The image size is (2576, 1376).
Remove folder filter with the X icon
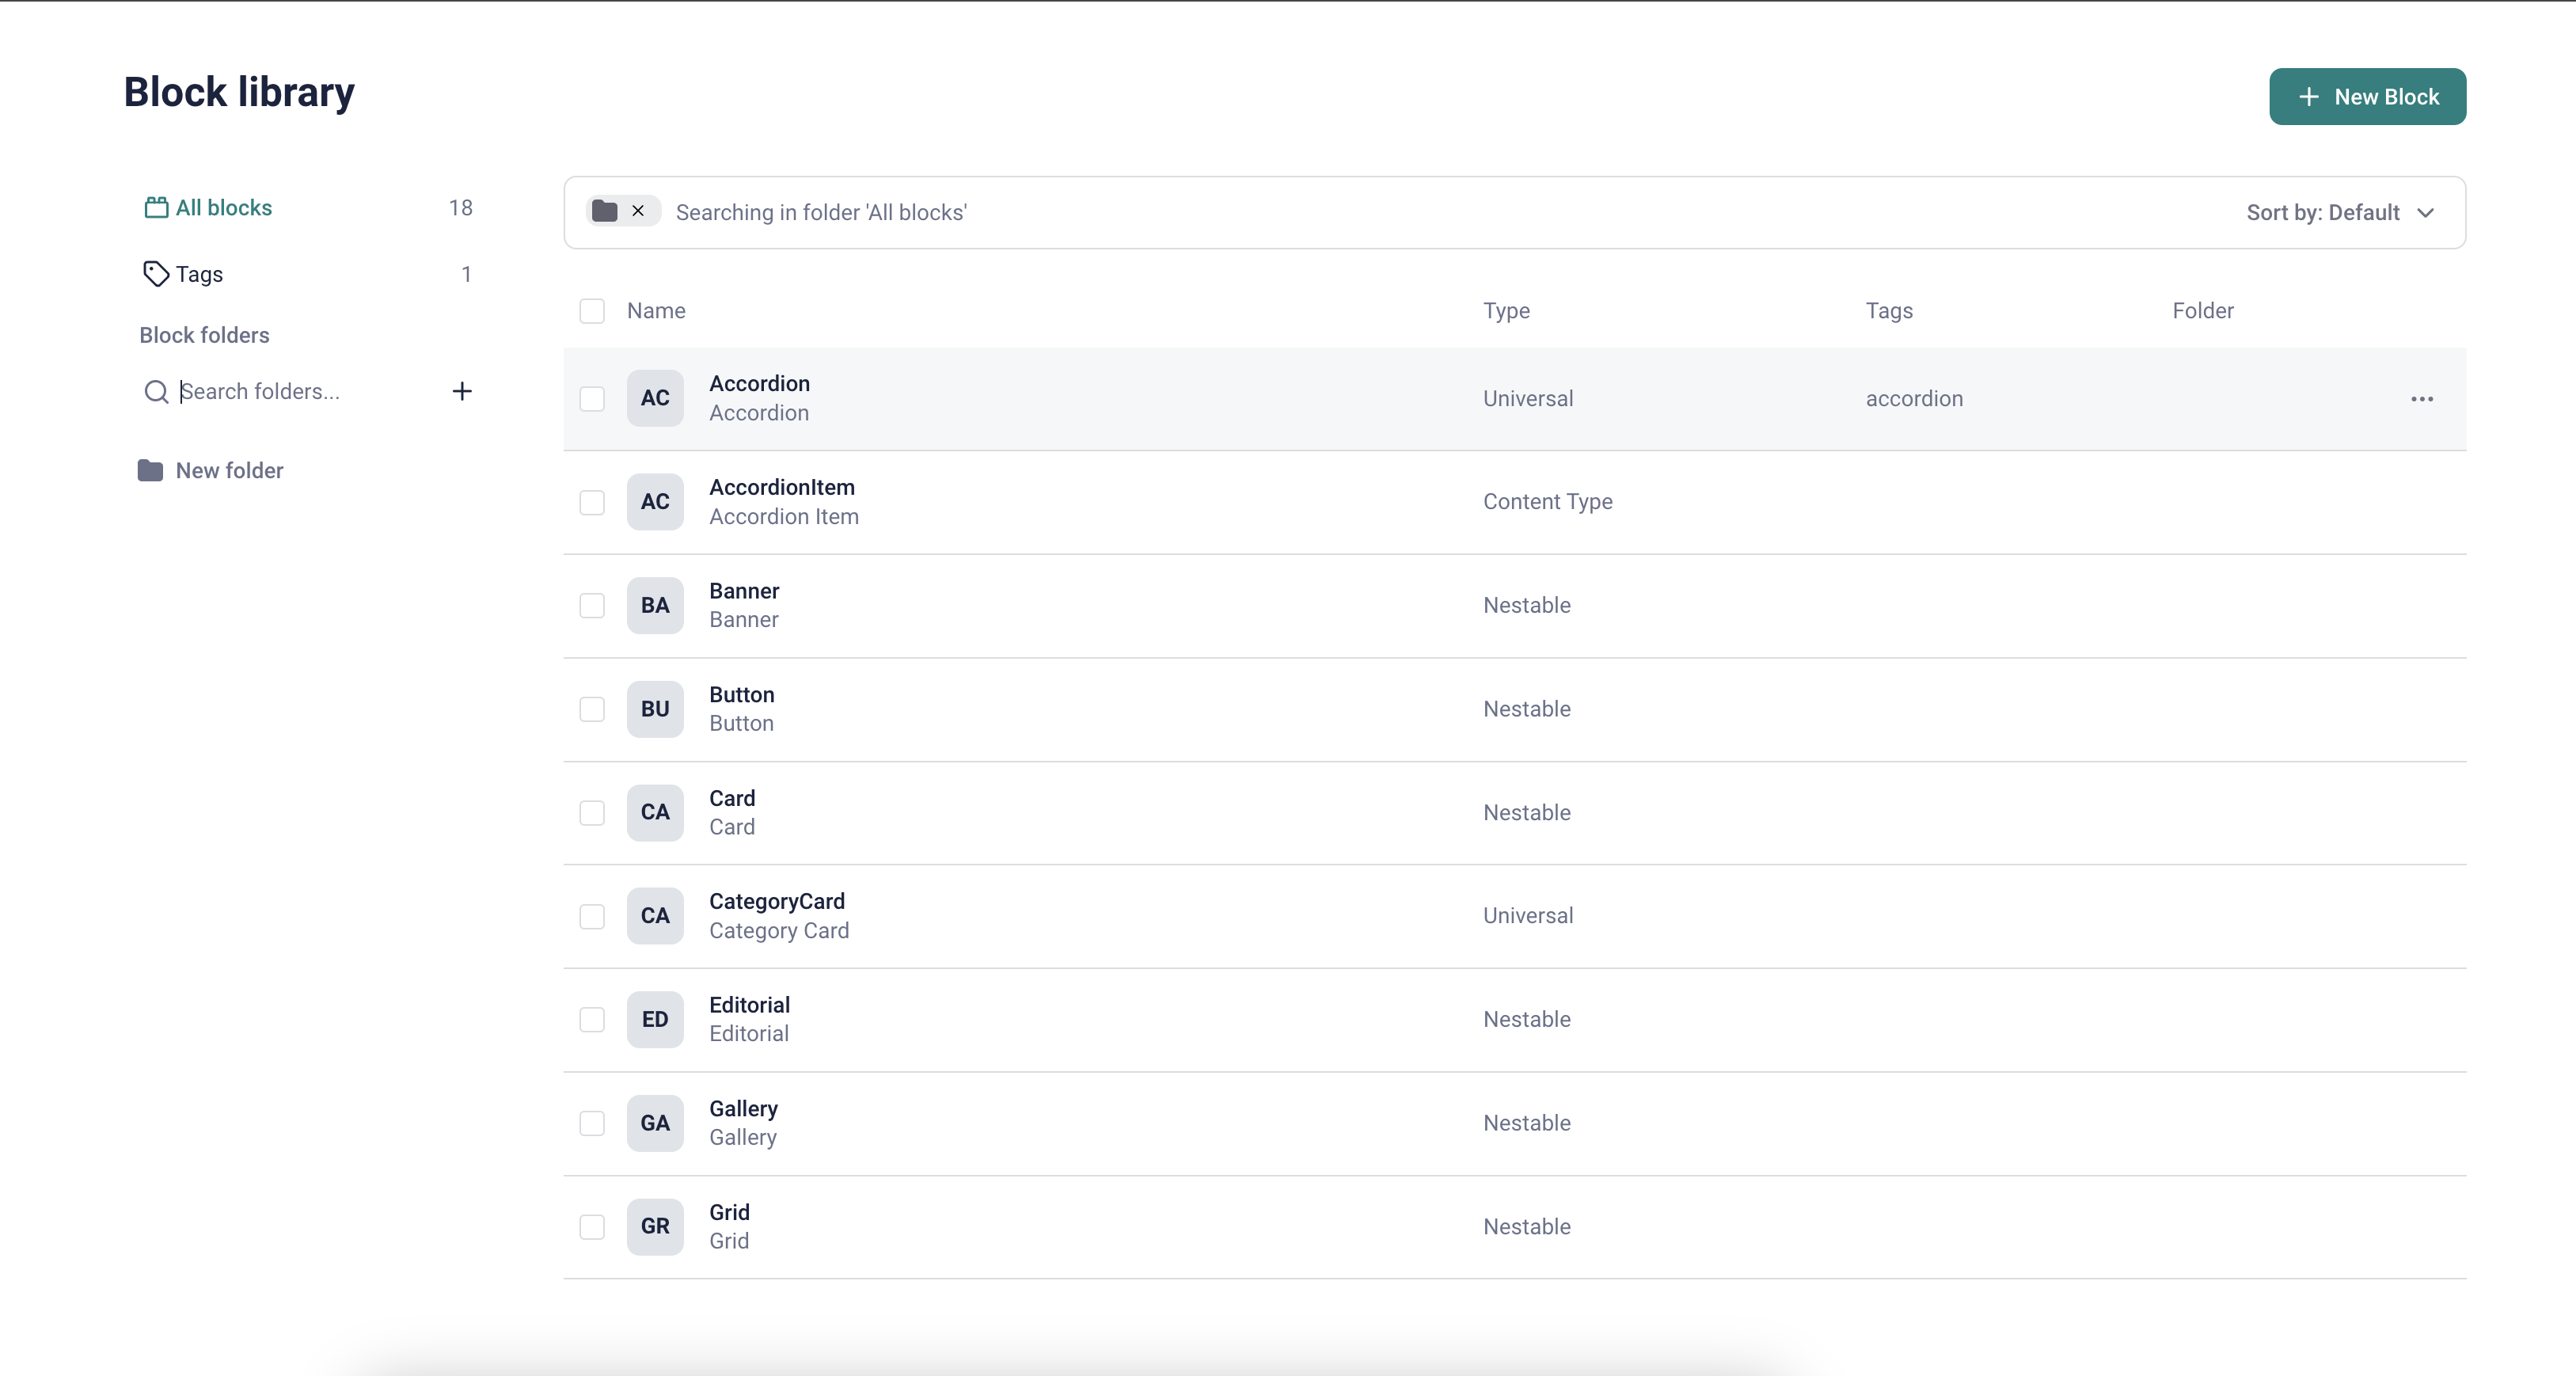click(638, 211)
